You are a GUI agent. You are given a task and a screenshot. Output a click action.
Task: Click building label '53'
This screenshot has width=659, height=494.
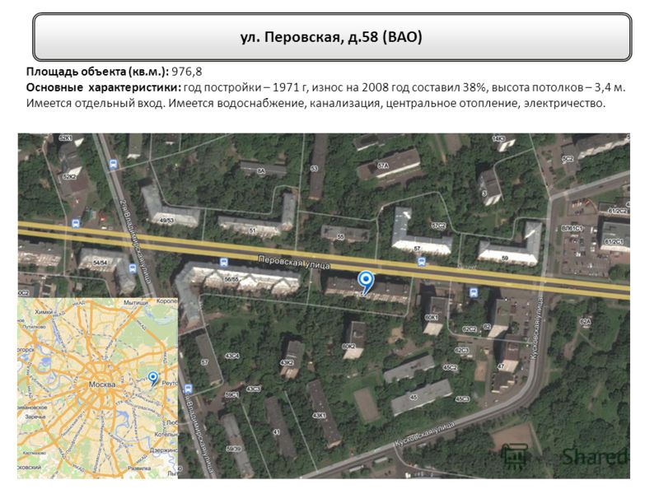click(314, 169)
